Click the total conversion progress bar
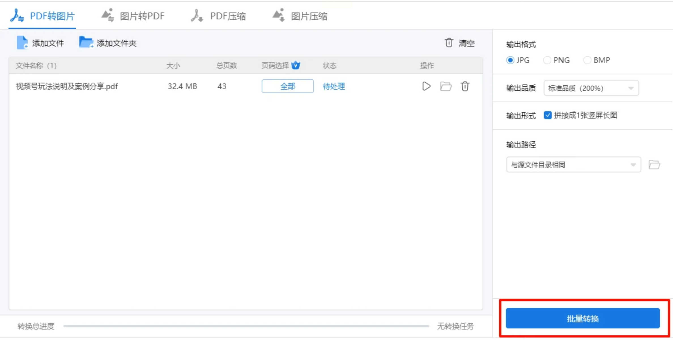673x342 pixels. coord(246,326)
